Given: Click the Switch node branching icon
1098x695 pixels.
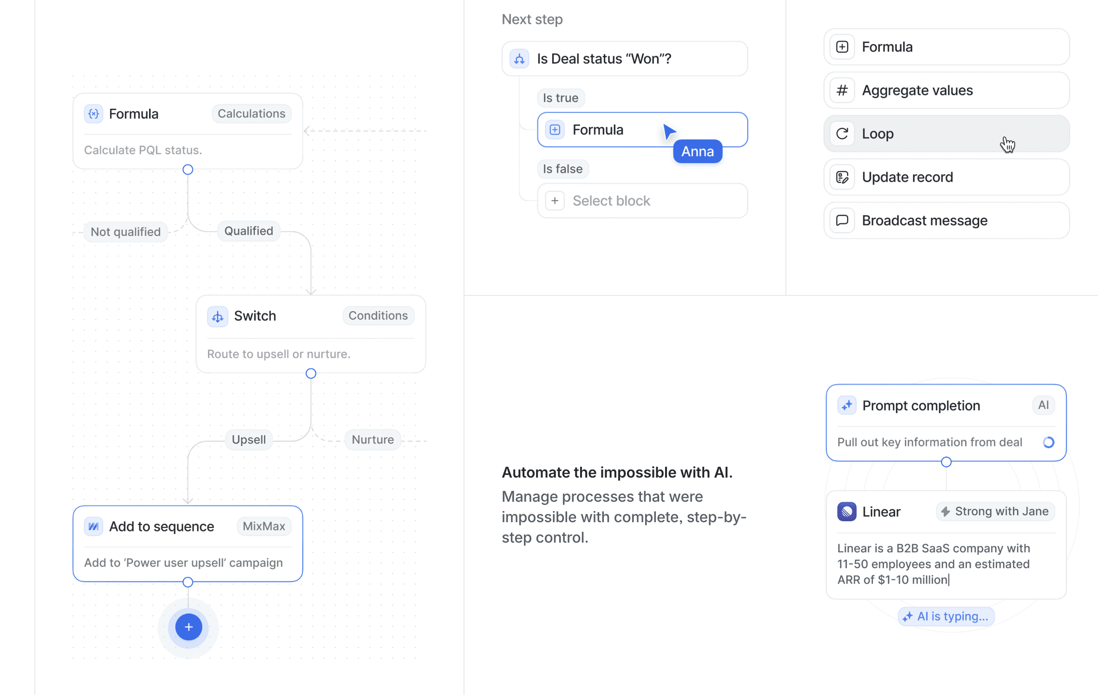Looking at the screenshot, I should [x=217, y=316].
